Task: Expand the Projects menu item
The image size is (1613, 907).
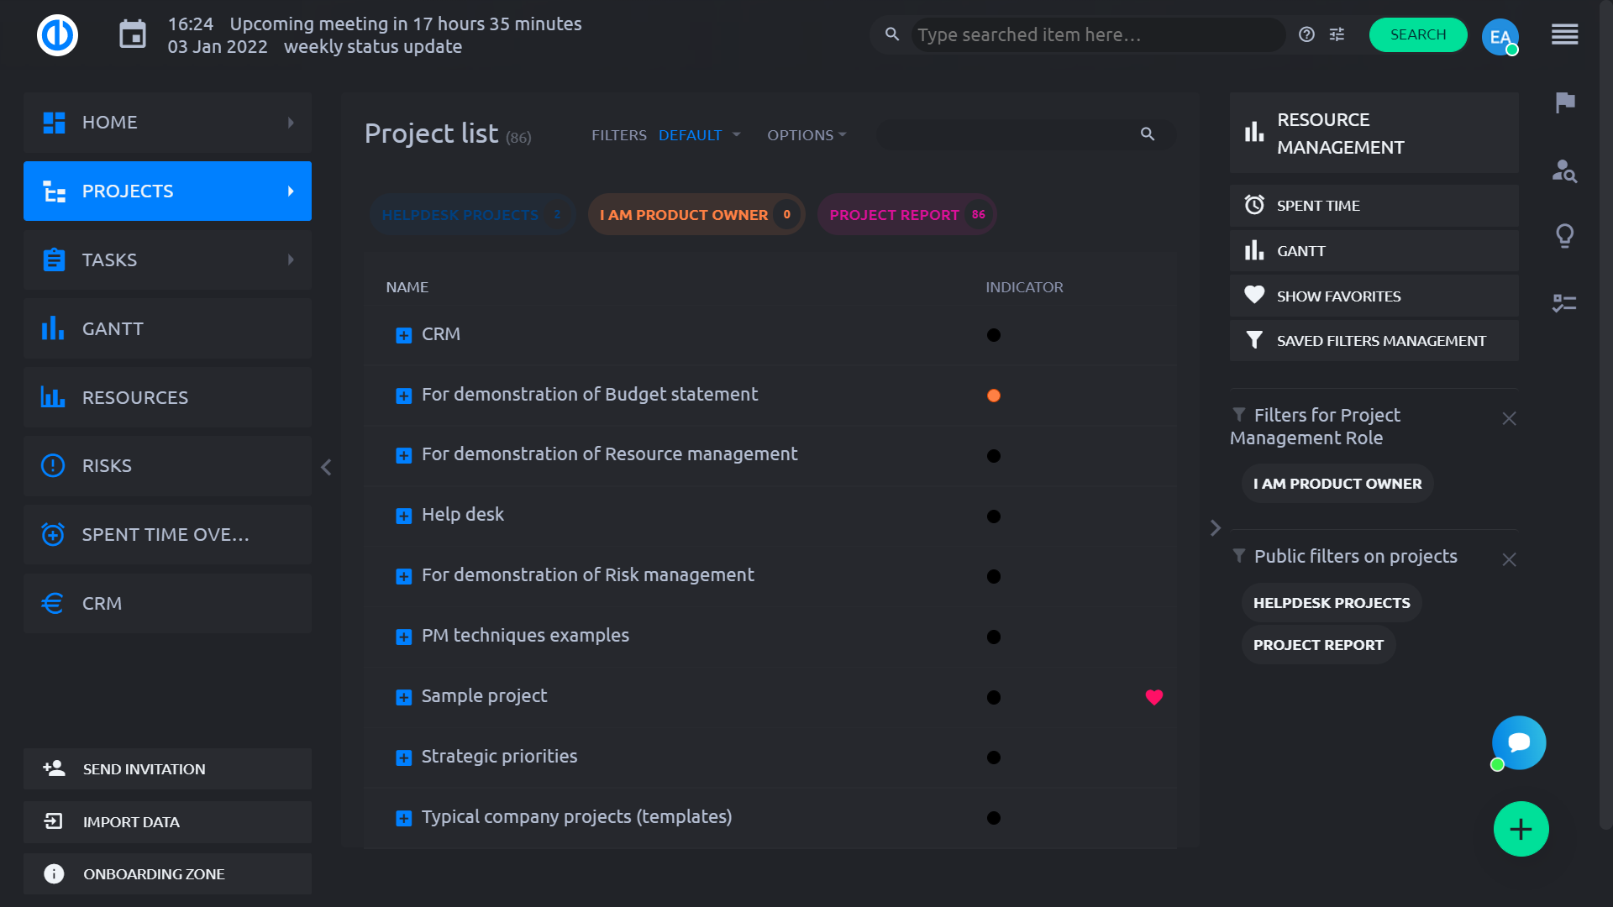Action: tap(292, 191)
